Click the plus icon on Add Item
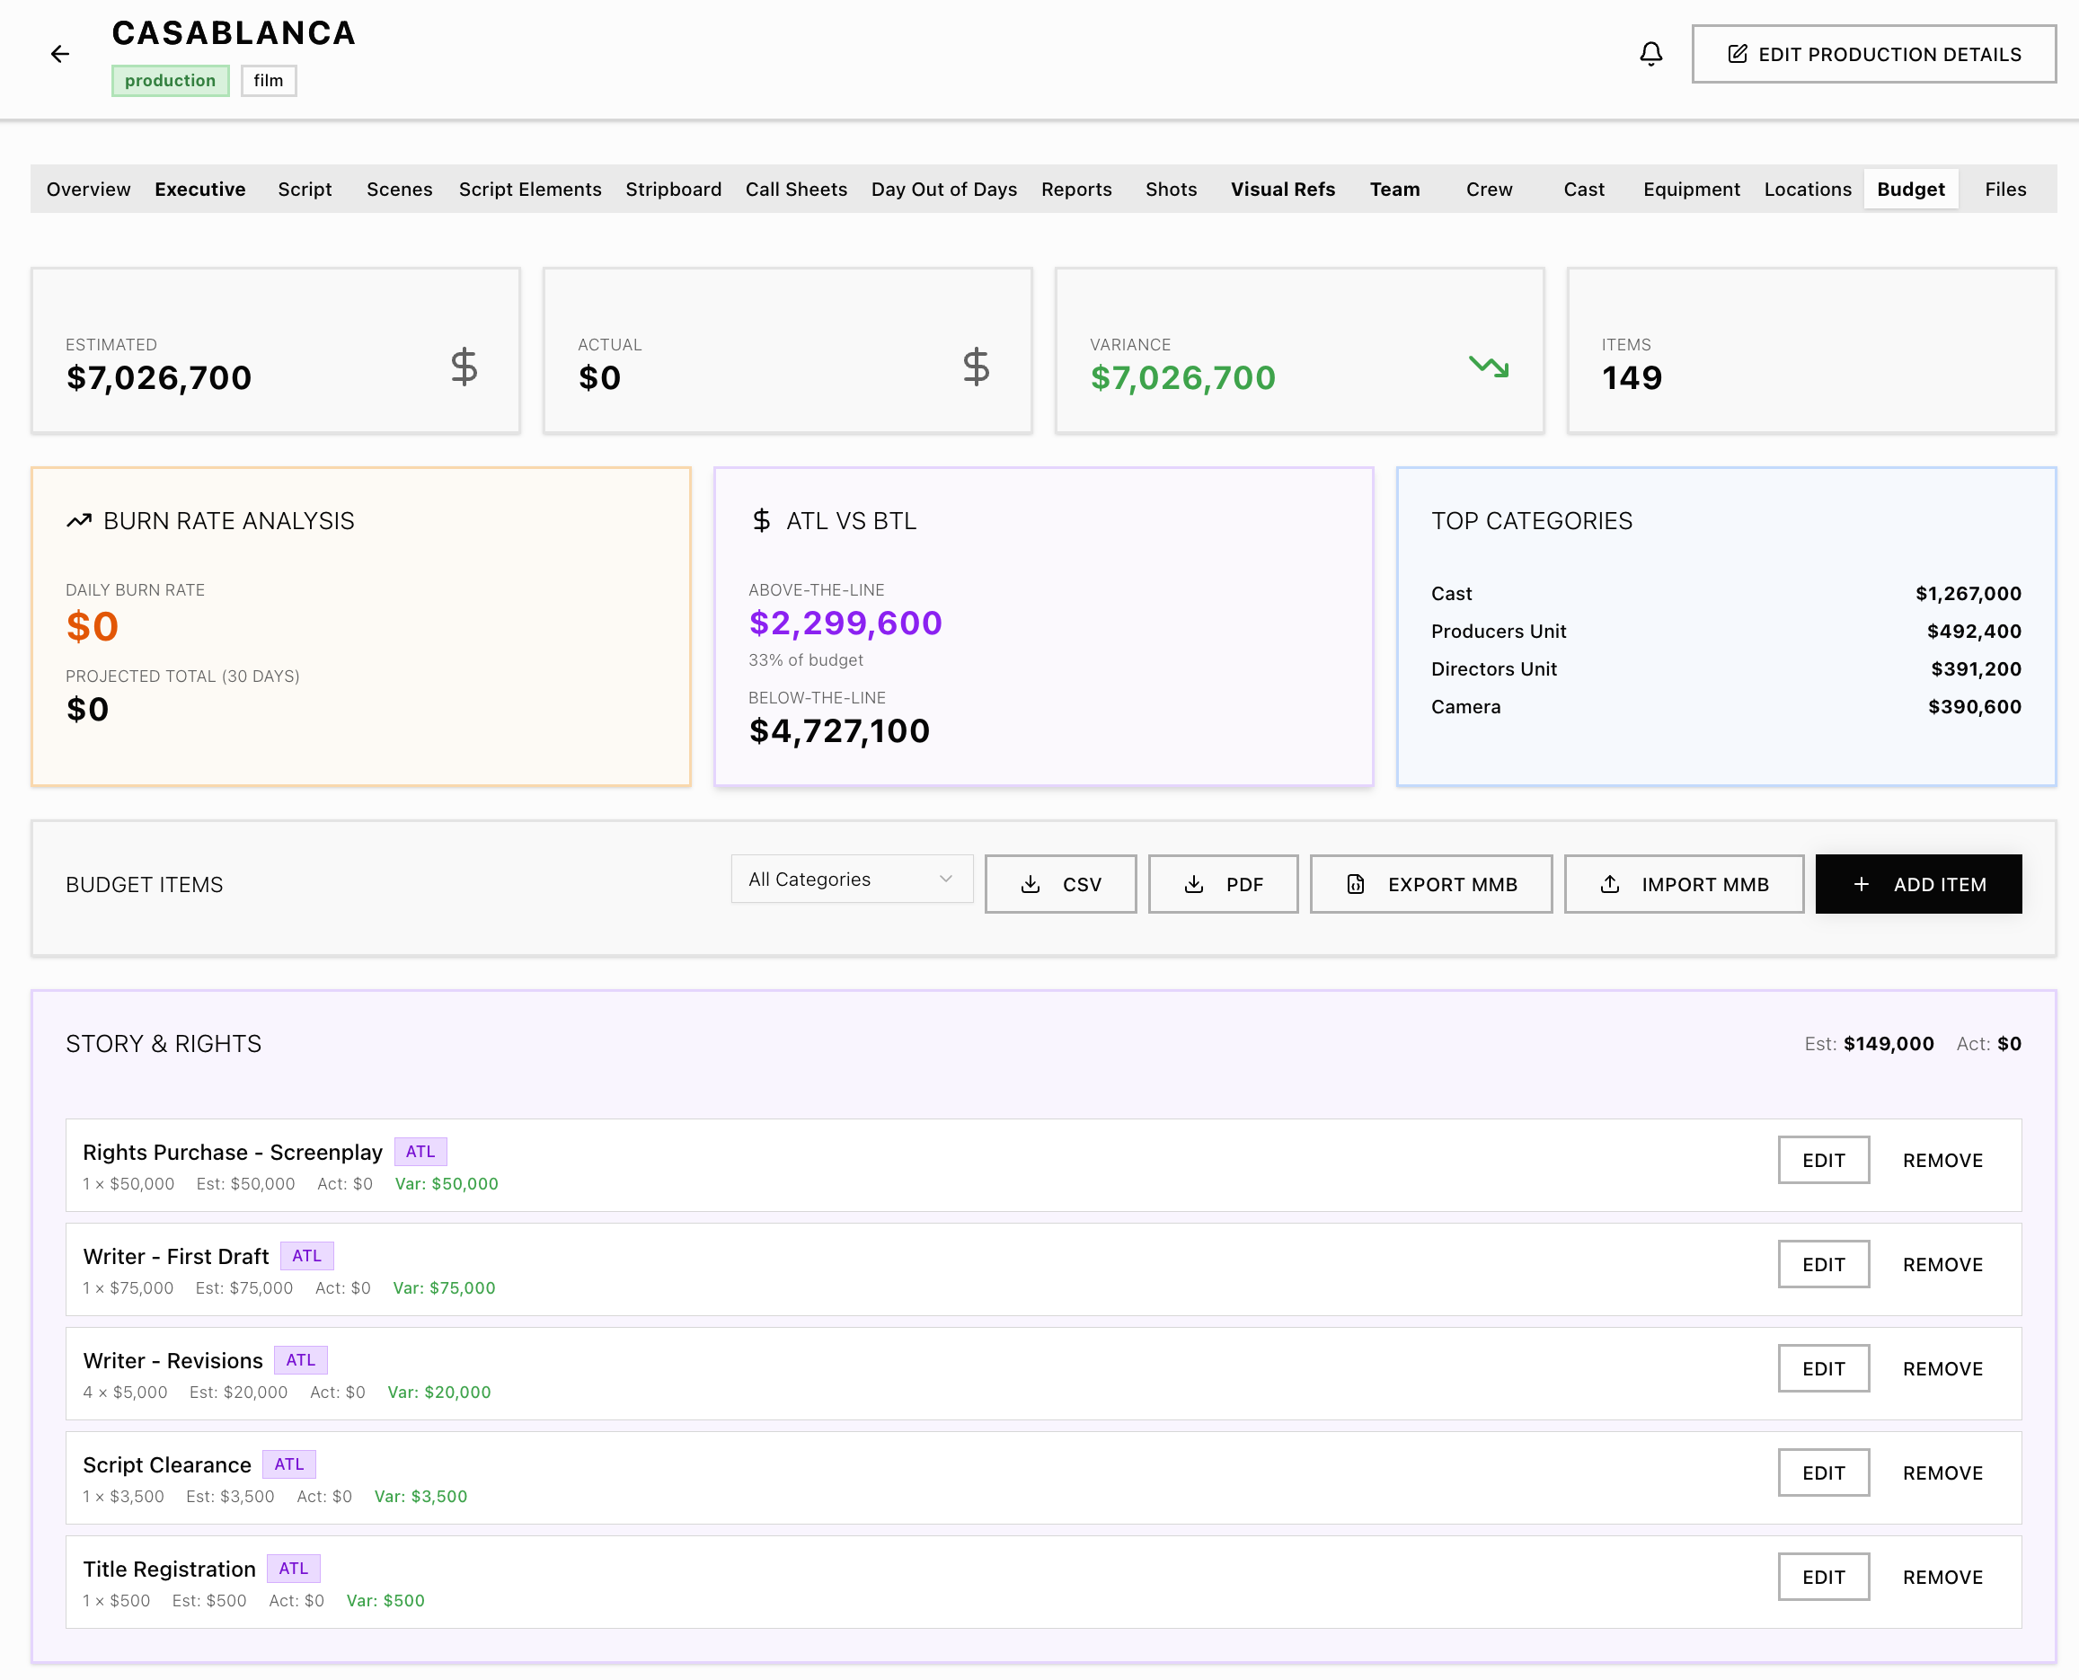 1862,883
